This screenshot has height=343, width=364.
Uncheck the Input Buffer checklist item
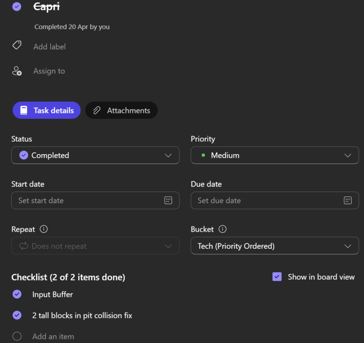pyautogui.click(x=17, y=294)
